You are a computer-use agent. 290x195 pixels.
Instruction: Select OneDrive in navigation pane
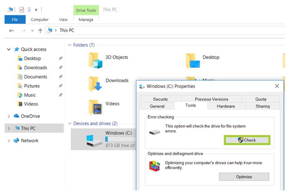[30, 116]
